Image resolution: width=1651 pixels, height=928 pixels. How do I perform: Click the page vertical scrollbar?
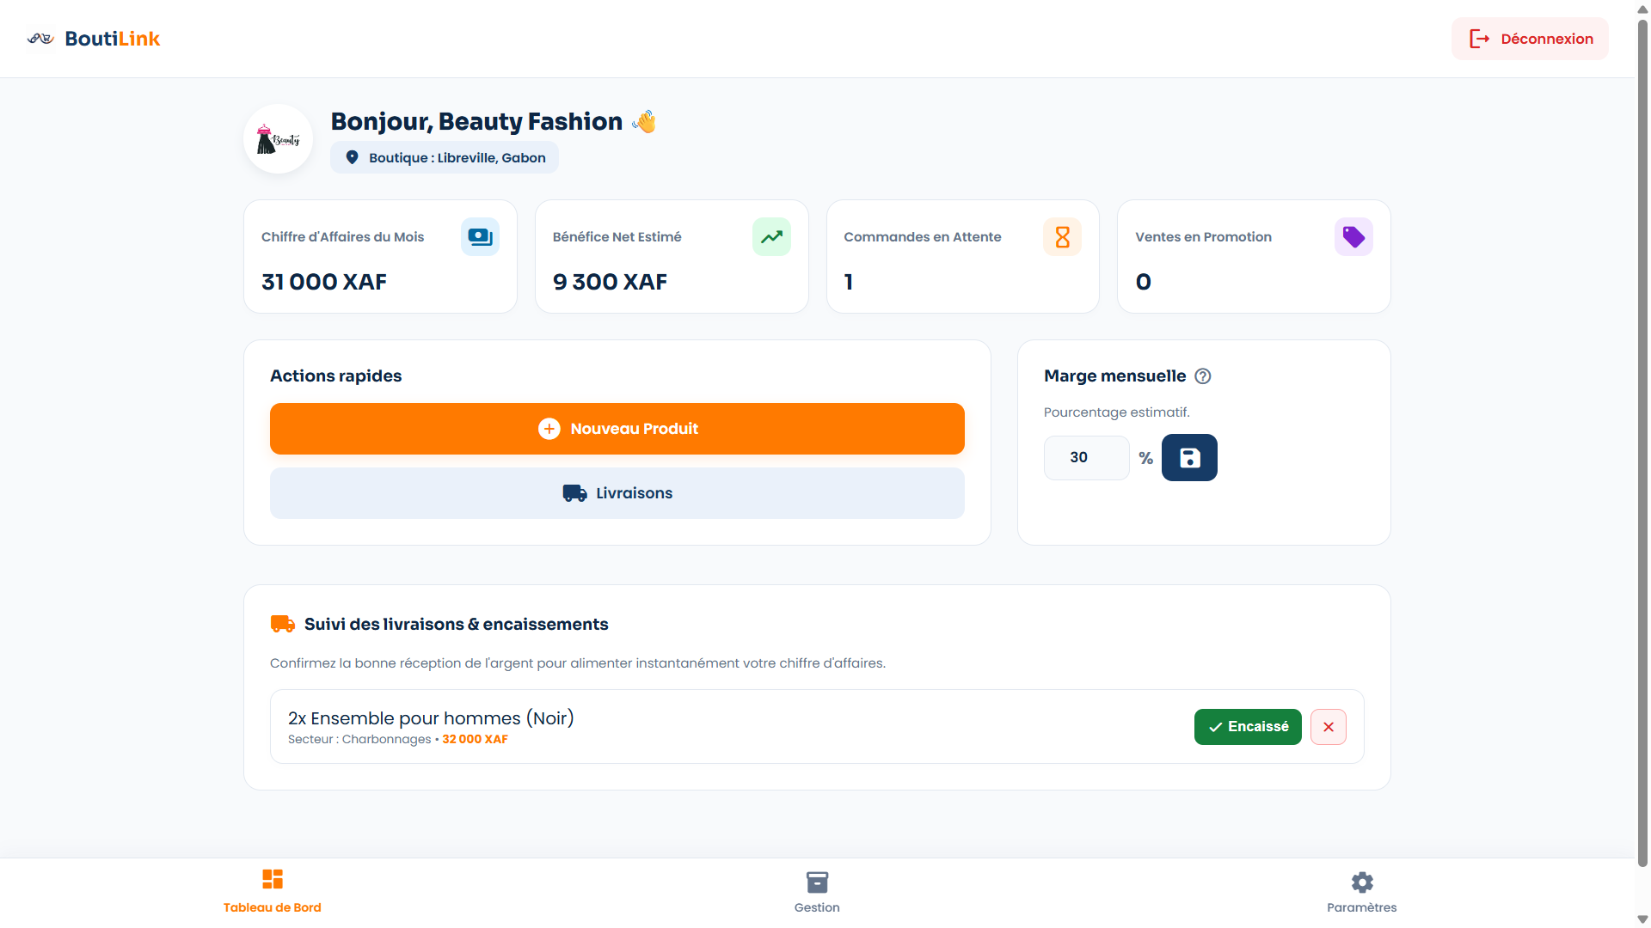coord(1642,443)
